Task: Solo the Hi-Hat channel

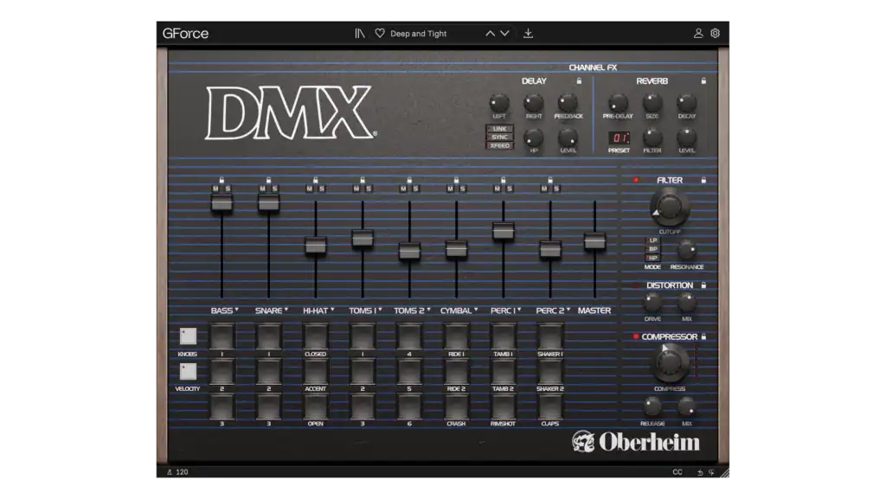Action: pyautogui.click(x=322, y=189)
